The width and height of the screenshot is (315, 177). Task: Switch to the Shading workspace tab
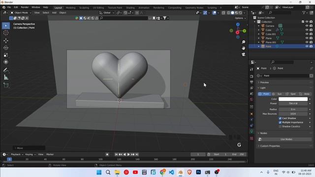pyautogui.click(x=130, y=8)
